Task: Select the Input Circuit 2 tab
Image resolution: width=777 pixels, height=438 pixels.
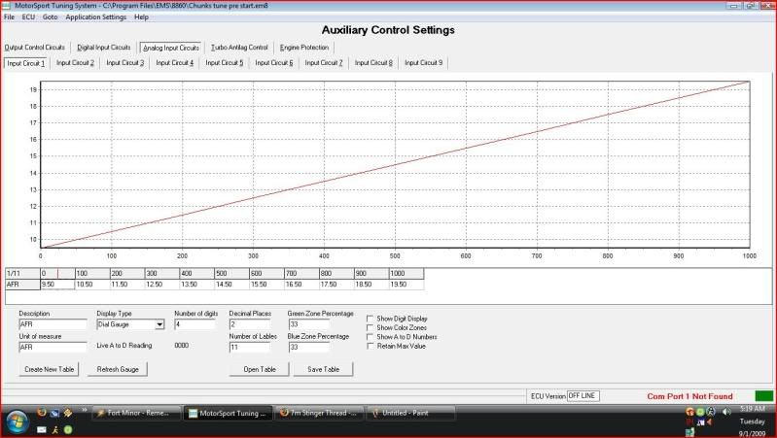Action: coord(75,63)
